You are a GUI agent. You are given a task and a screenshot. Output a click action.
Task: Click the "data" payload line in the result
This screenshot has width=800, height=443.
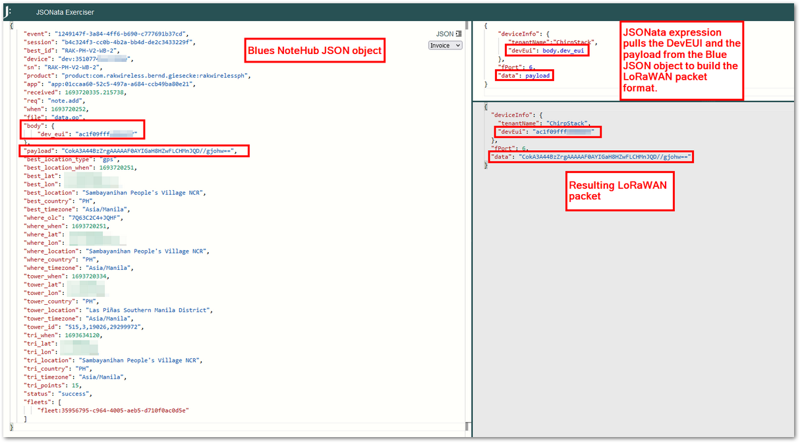590,157
